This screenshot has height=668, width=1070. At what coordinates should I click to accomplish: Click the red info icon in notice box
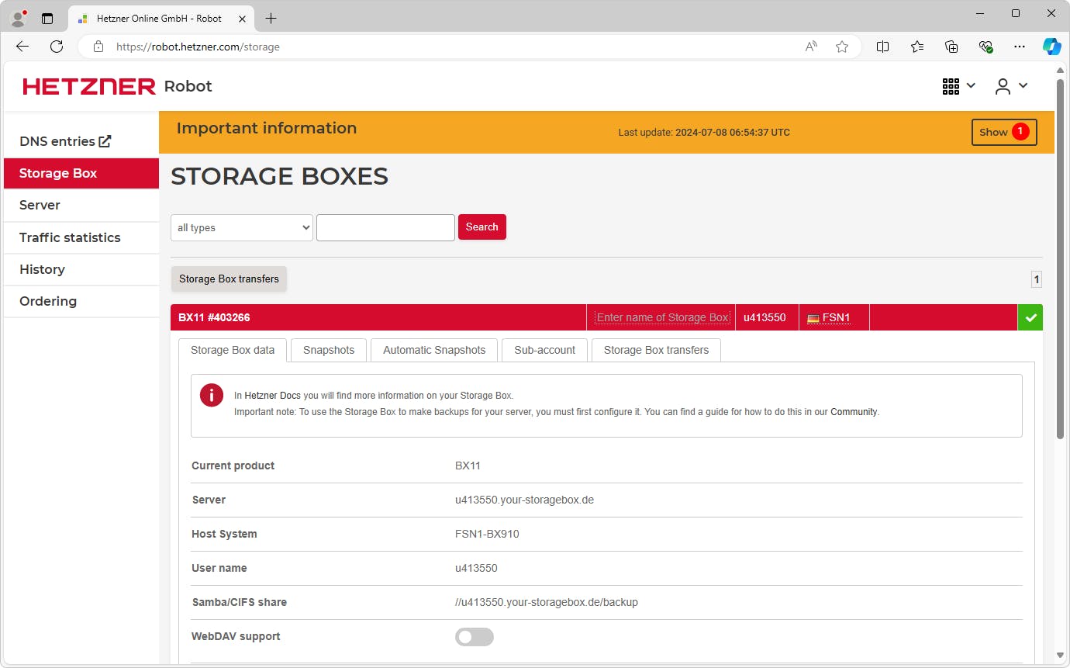[212, 395]
